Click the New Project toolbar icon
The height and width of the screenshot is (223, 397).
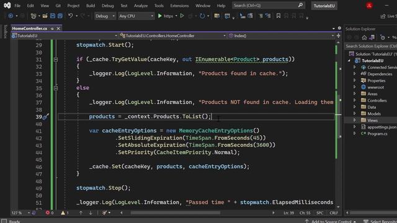pos(33,16)
